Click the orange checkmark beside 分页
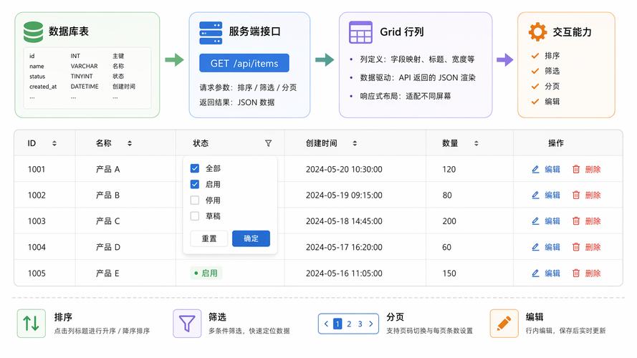 tap(535, 86)
